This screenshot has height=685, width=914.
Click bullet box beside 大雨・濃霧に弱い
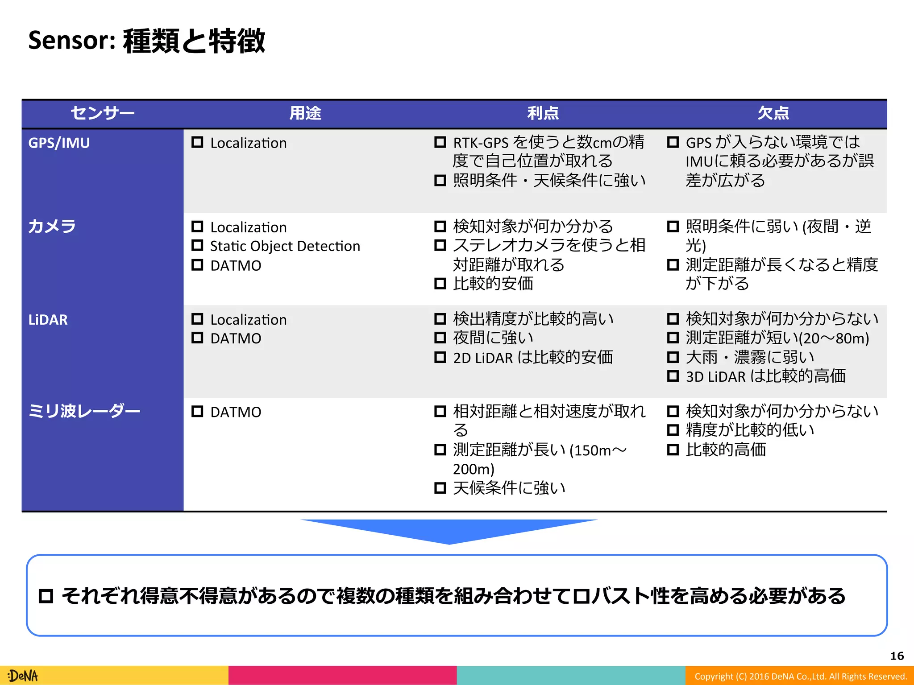coord(673,357)
